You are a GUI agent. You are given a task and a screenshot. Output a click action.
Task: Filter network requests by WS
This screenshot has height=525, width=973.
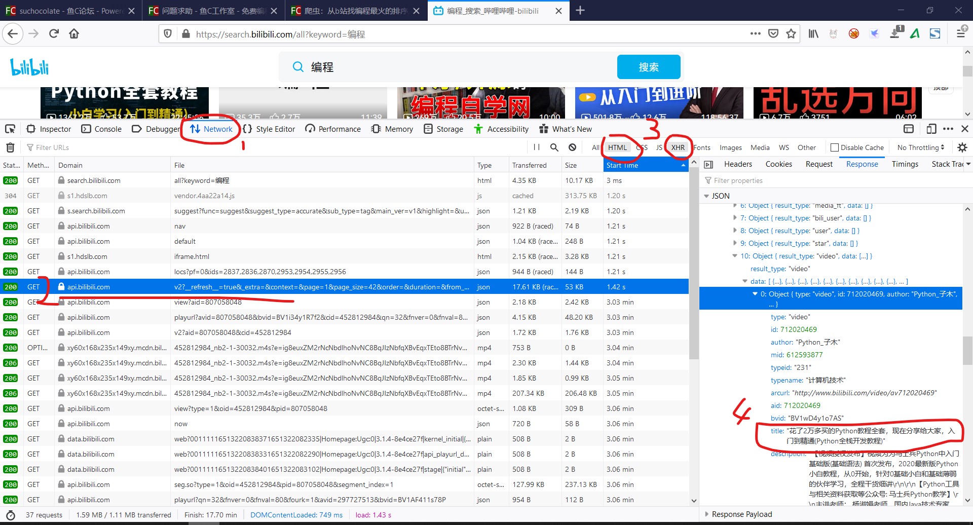tap(784, 147)
